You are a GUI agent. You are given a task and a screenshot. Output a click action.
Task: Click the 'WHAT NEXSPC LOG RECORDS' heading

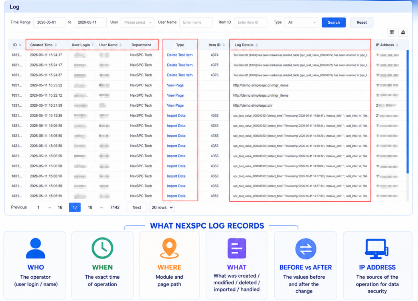pyautogui.click(x=207, y=226)
